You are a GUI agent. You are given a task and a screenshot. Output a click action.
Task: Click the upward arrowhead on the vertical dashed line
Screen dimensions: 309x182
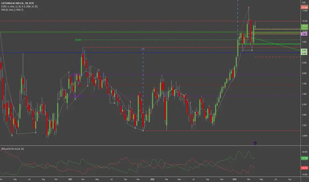click(x=143, y=49)
